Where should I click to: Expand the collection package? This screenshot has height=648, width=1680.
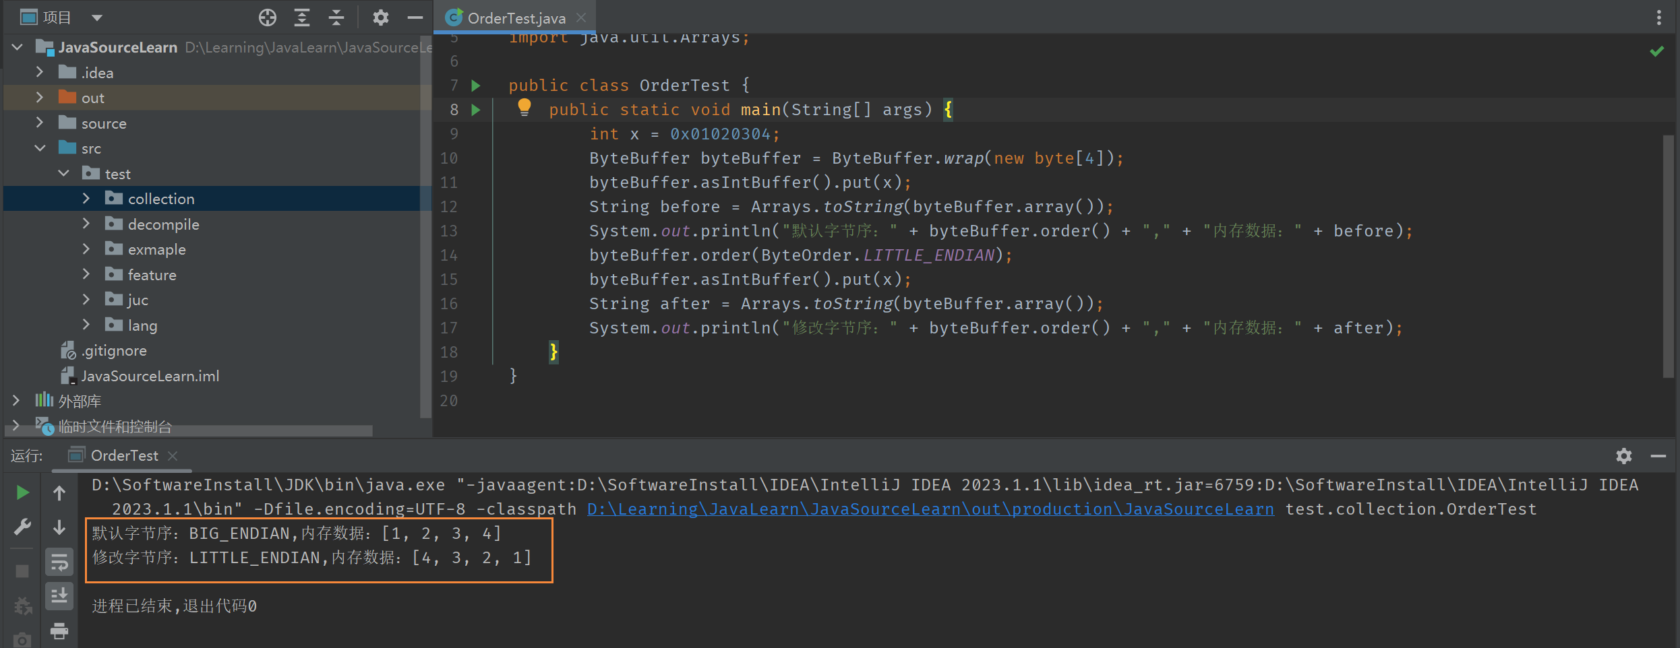pyautogui.click(x=86, y=199)
